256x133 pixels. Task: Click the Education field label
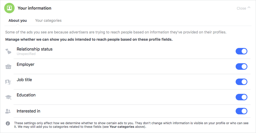click(x=26, y=95)
